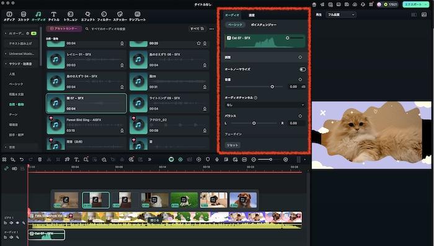Open the エクスポート button's dropdown arrow

[x=426, y=4]
